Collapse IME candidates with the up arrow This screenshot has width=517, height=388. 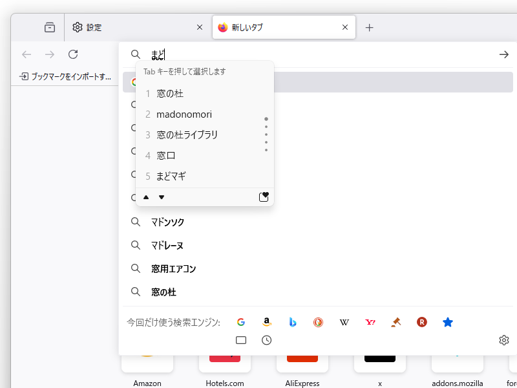pyautogui.click(x=146, y=197)
